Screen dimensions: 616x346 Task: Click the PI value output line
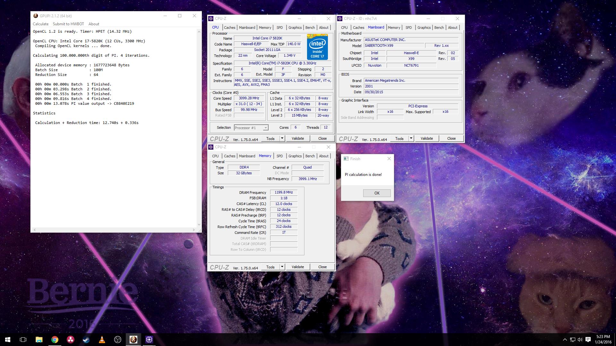tap(85, 103)
